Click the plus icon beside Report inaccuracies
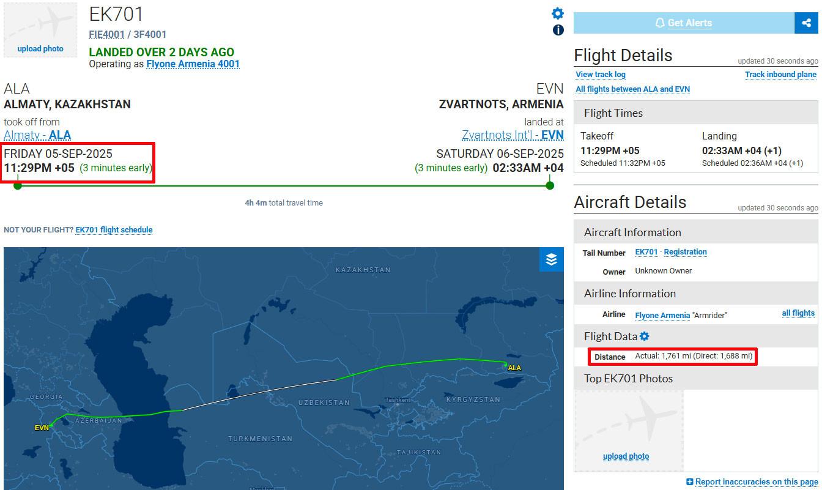Screen dimensions: 822x490 tap(690, 482)
